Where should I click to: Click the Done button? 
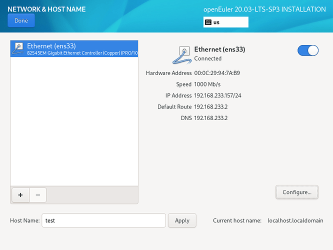point(21,20)
